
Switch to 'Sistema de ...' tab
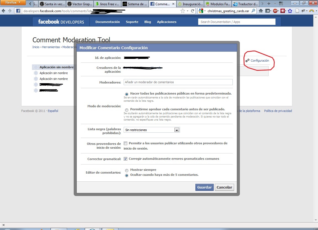click(135, 4)
